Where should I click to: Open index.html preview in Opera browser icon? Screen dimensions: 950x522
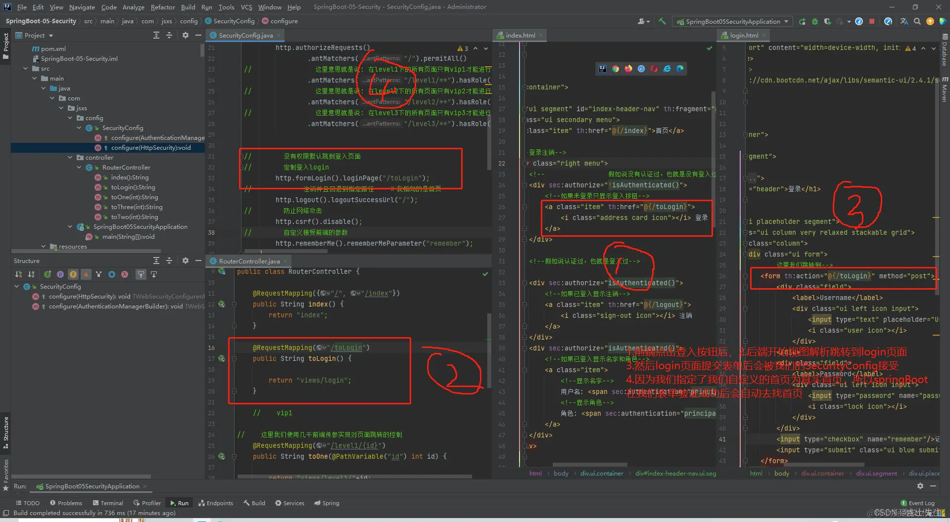(x=654, y=69)
